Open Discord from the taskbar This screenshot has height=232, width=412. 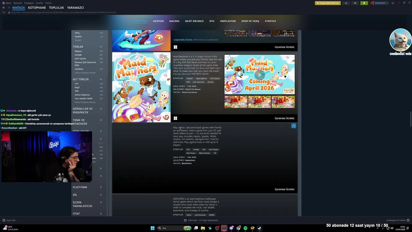231,228
